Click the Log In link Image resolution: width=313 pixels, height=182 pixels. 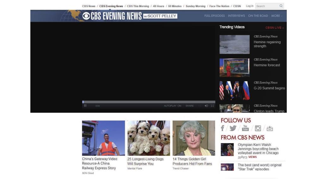click(250, 6)
